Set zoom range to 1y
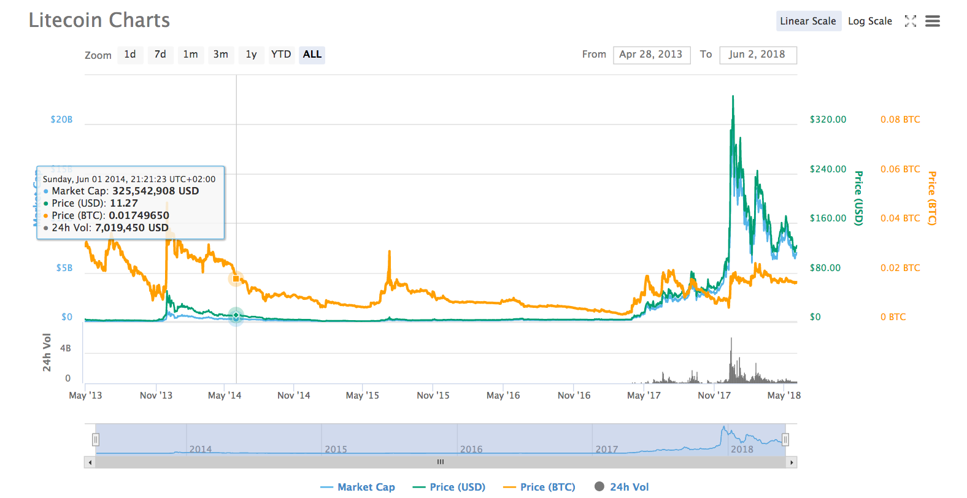The image size is (967, 498). pos(251,55)
